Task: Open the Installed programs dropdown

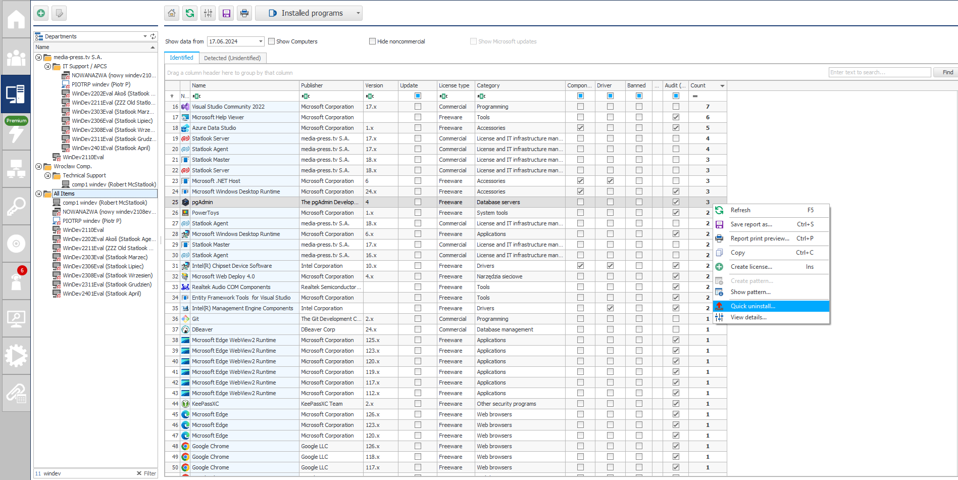Action: [309, 13]
